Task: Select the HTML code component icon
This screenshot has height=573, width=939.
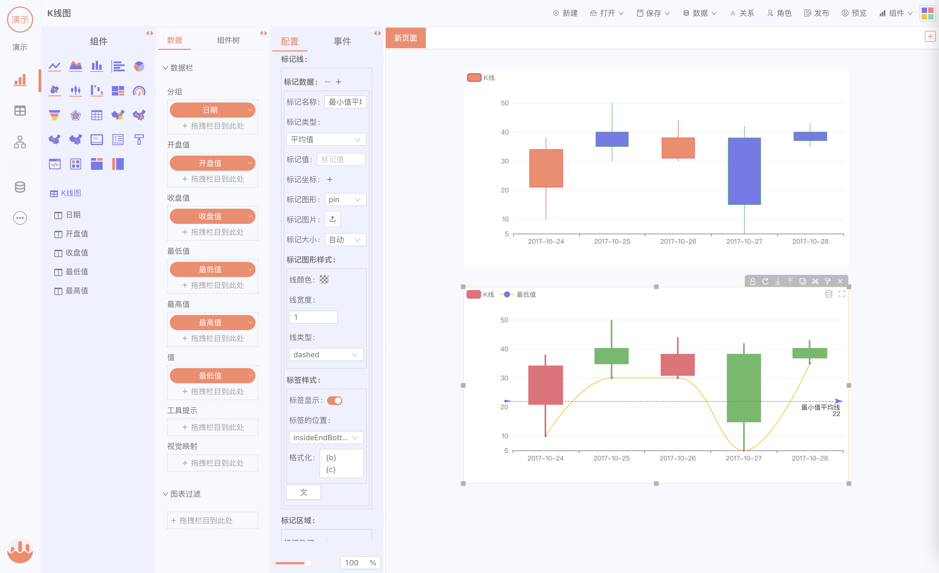Action: [55, 164]
